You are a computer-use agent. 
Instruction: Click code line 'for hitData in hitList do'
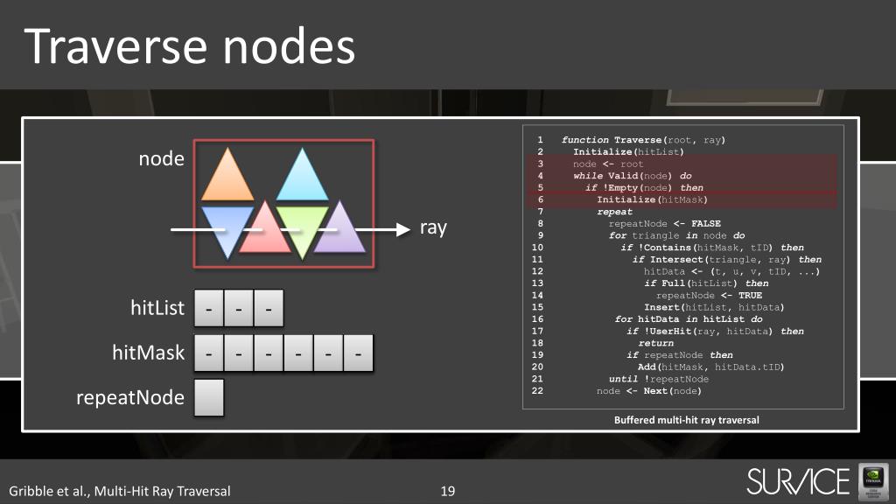click(689, 320)
